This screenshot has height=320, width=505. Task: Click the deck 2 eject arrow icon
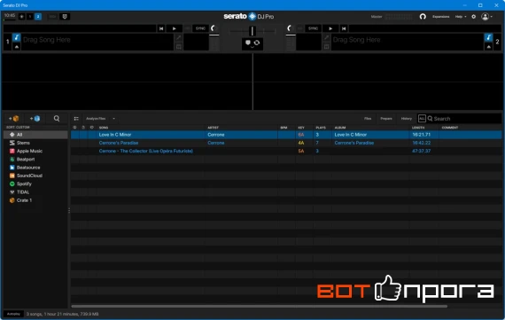coord(488,47)
